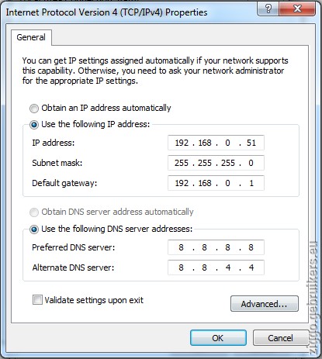
Task: Confirm with the OK button
Action: click(218, 338)
